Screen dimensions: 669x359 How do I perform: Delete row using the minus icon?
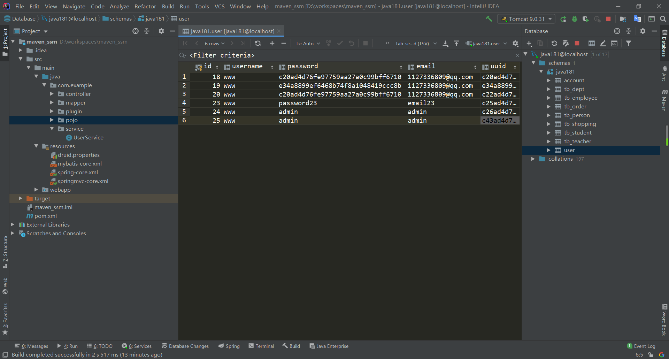(x=284, y=43)
